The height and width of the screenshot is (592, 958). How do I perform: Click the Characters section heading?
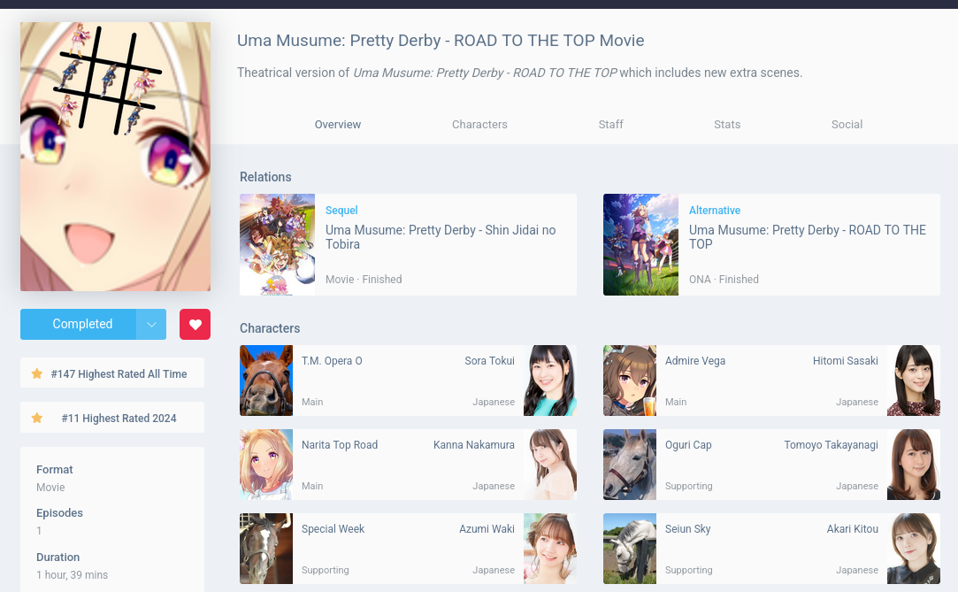click(x=270, y=328)
